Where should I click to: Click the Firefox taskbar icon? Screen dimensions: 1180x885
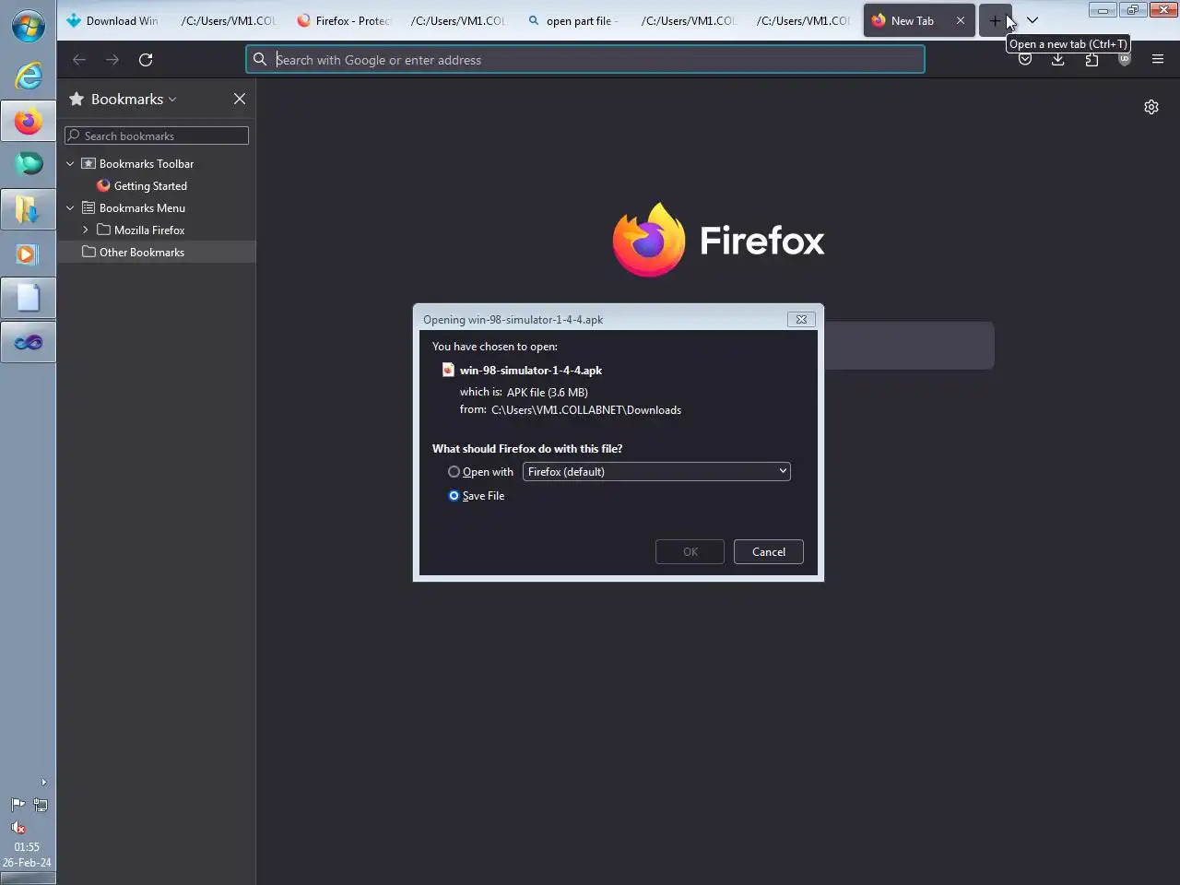29,121
